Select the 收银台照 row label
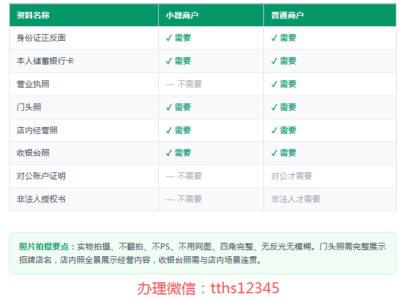Viewport: 402px width, 300px height. pyautogui.click(x=33, y=153)
